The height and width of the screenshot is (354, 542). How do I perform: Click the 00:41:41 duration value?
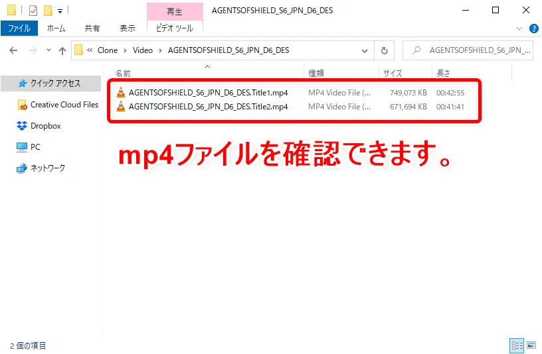[x=450, y=107]
